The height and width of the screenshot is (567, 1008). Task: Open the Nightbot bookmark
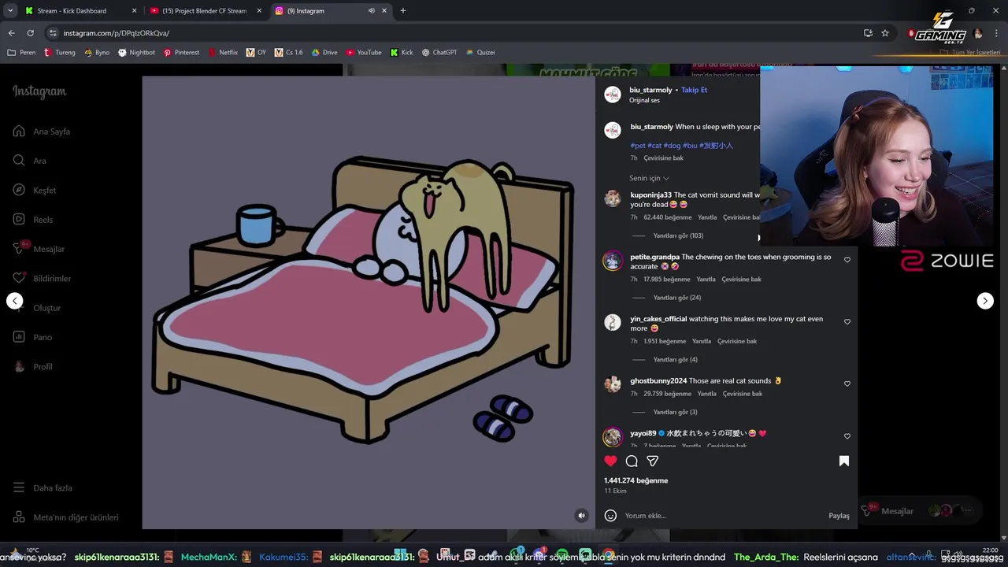point(136,53)
